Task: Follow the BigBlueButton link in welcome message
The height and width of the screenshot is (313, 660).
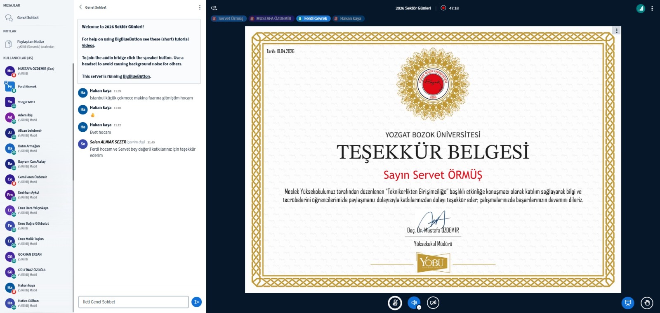Action: click(137, 76)
